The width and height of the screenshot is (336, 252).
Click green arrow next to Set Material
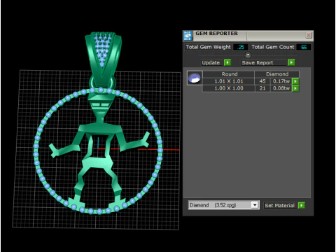(x=302, y=206)
